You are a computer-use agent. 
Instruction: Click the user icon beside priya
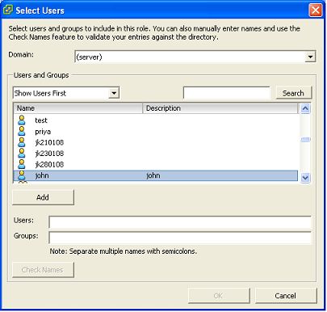(x=22, y=131)
